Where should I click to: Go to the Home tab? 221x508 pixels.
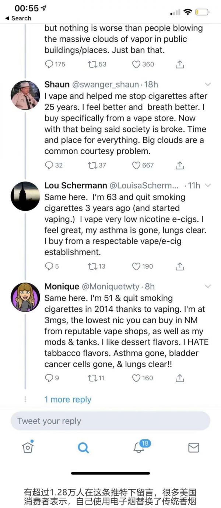point(28,447)
